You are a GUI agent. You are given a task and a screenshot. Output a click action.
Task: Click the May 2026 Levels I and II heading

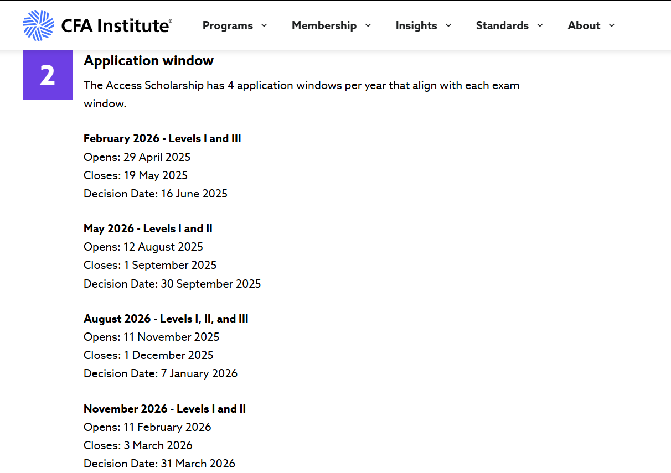[148, 228]
